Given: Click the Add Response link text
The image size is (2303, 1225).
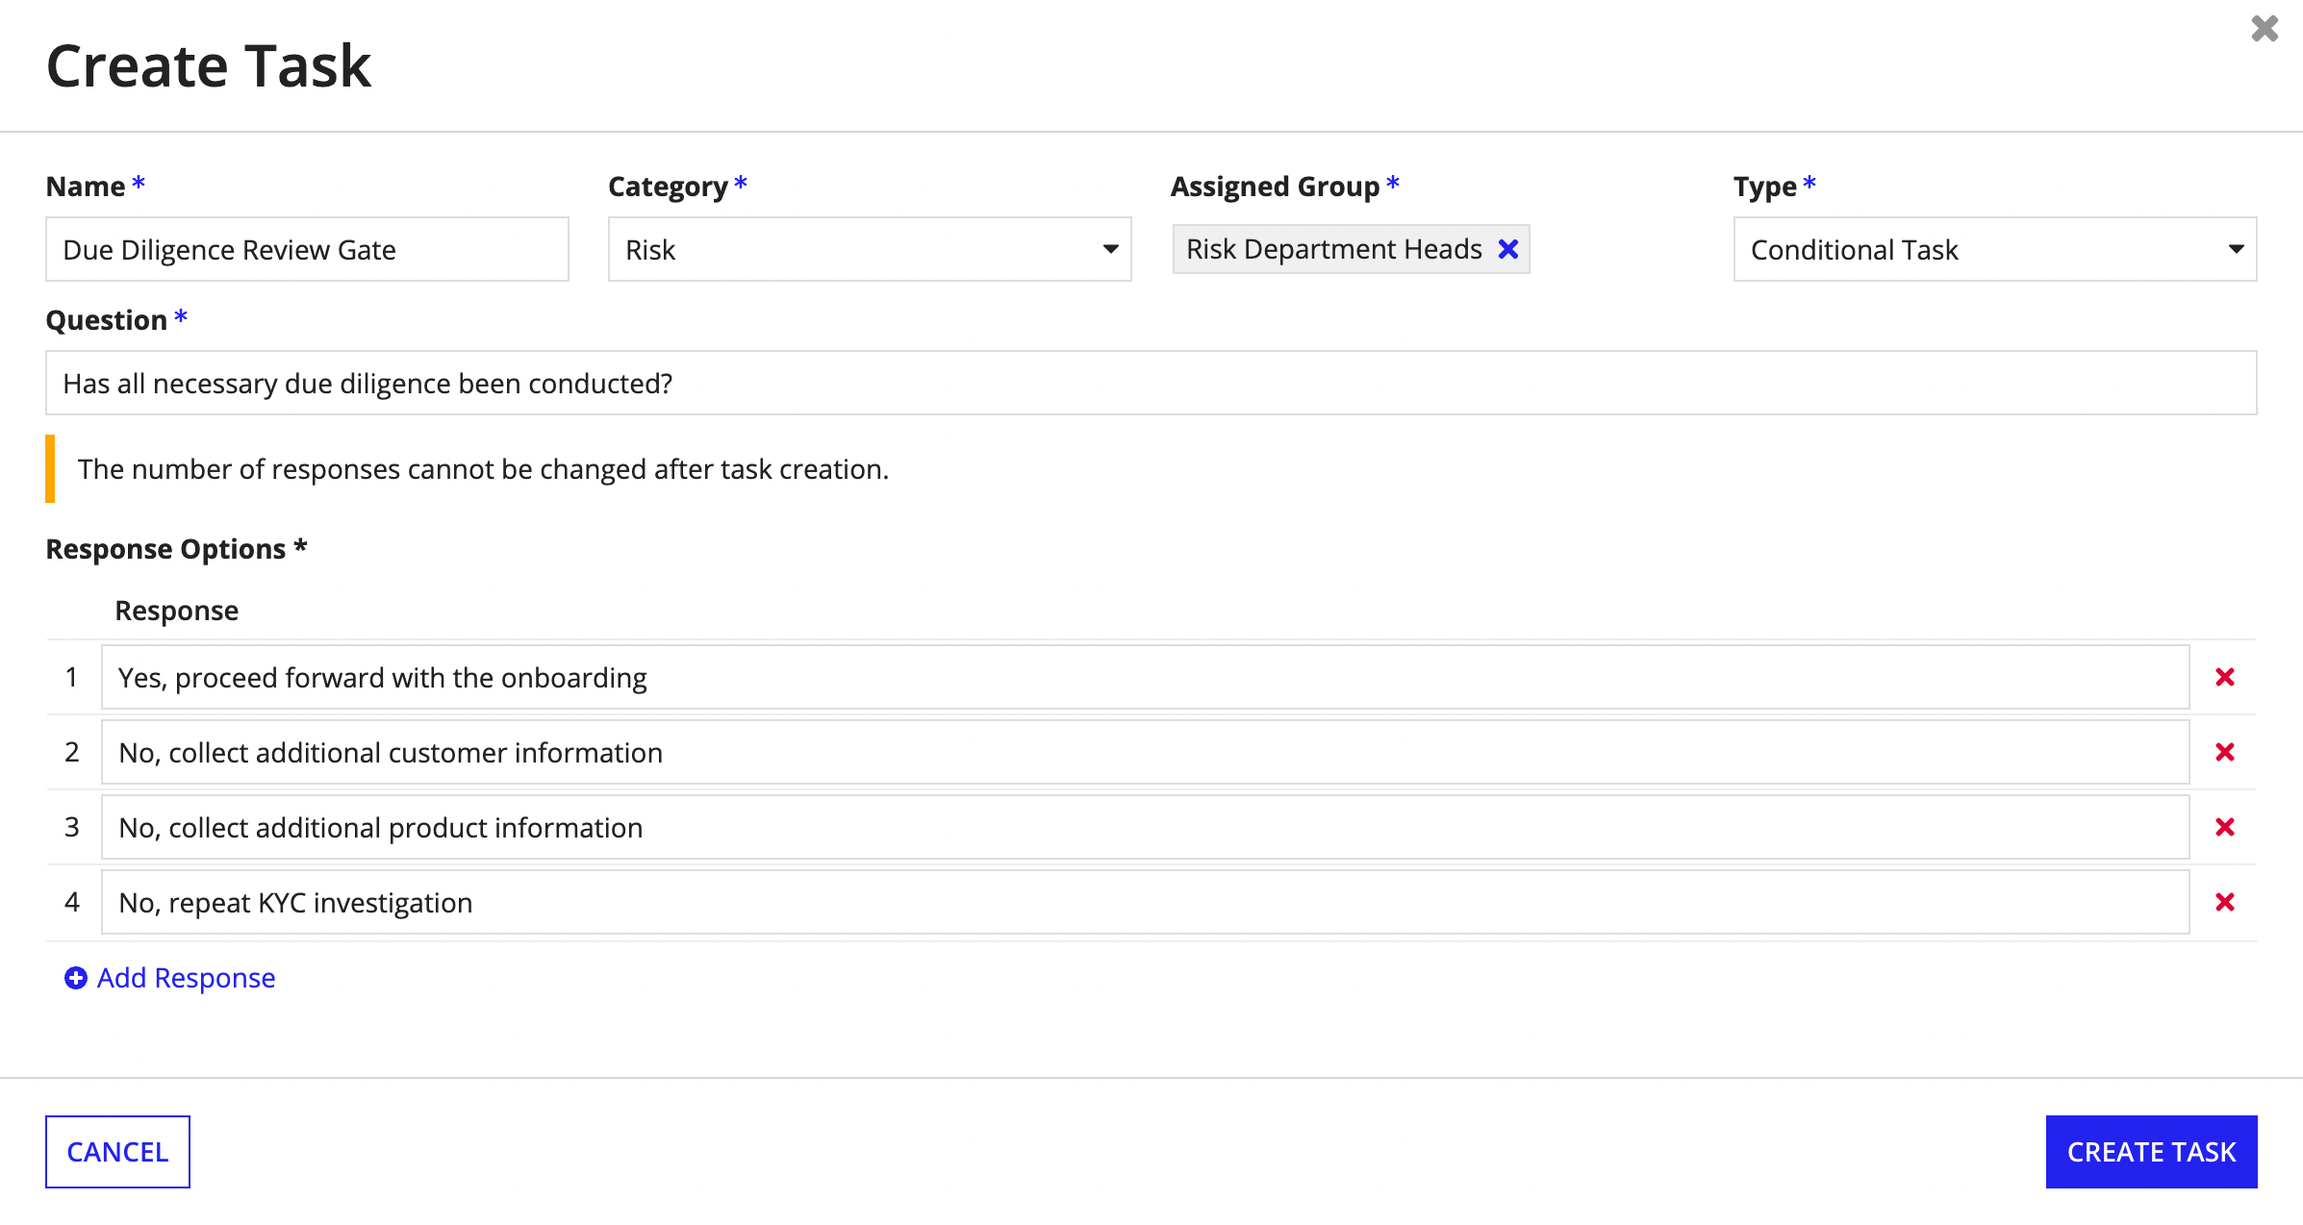Looking at the screenshot, I should click(186, 978).
